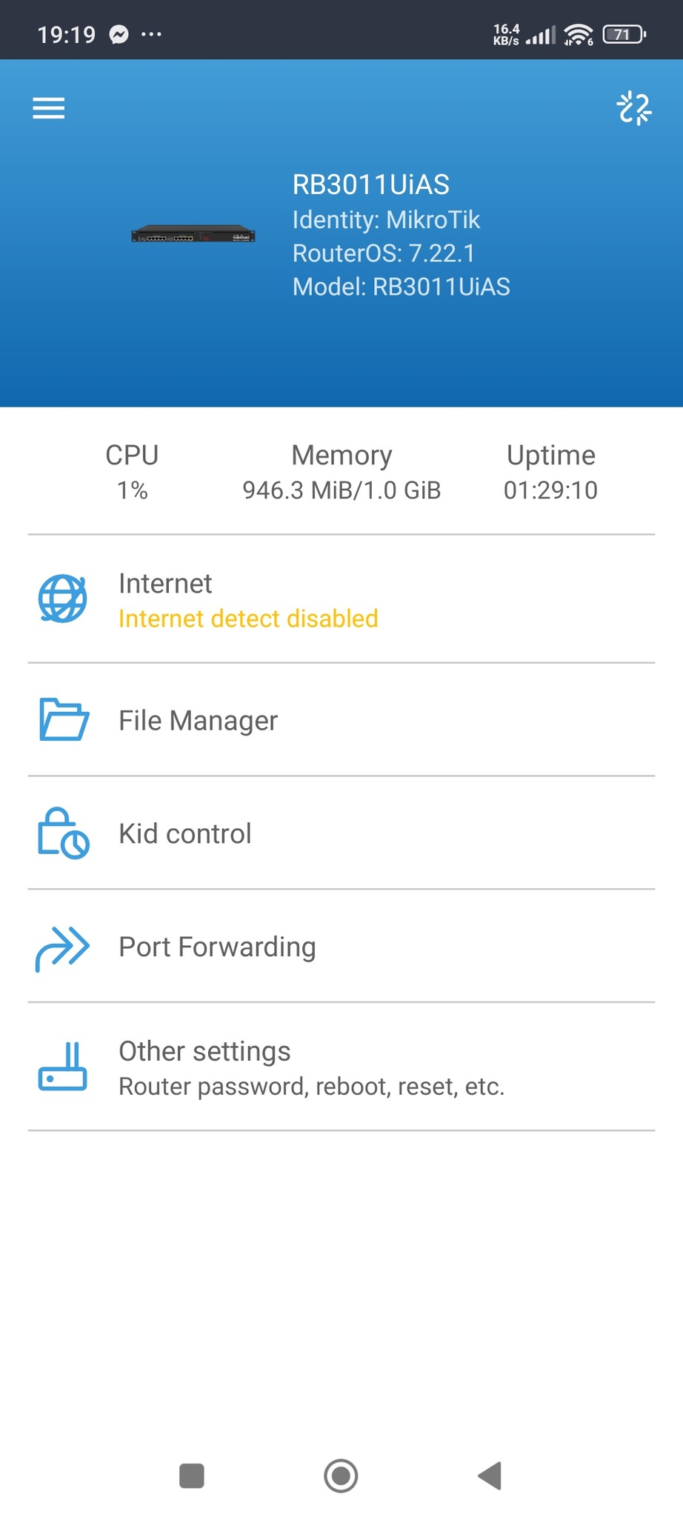The width and height of the screenshot is (683, 1517).
Task: Tap the Internet detect disabled status
Action: pos(248,619)
